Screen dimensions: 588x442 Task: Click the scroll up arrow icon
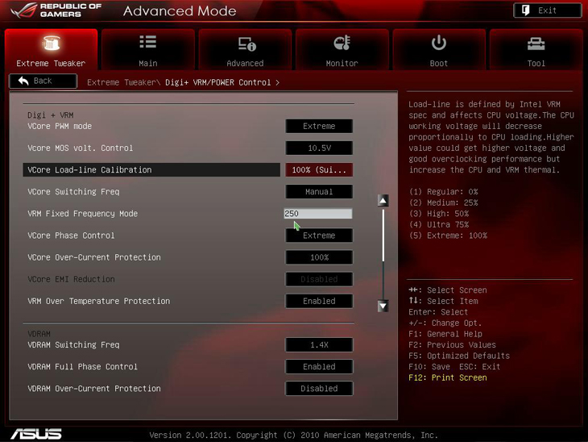click(383, 201)
